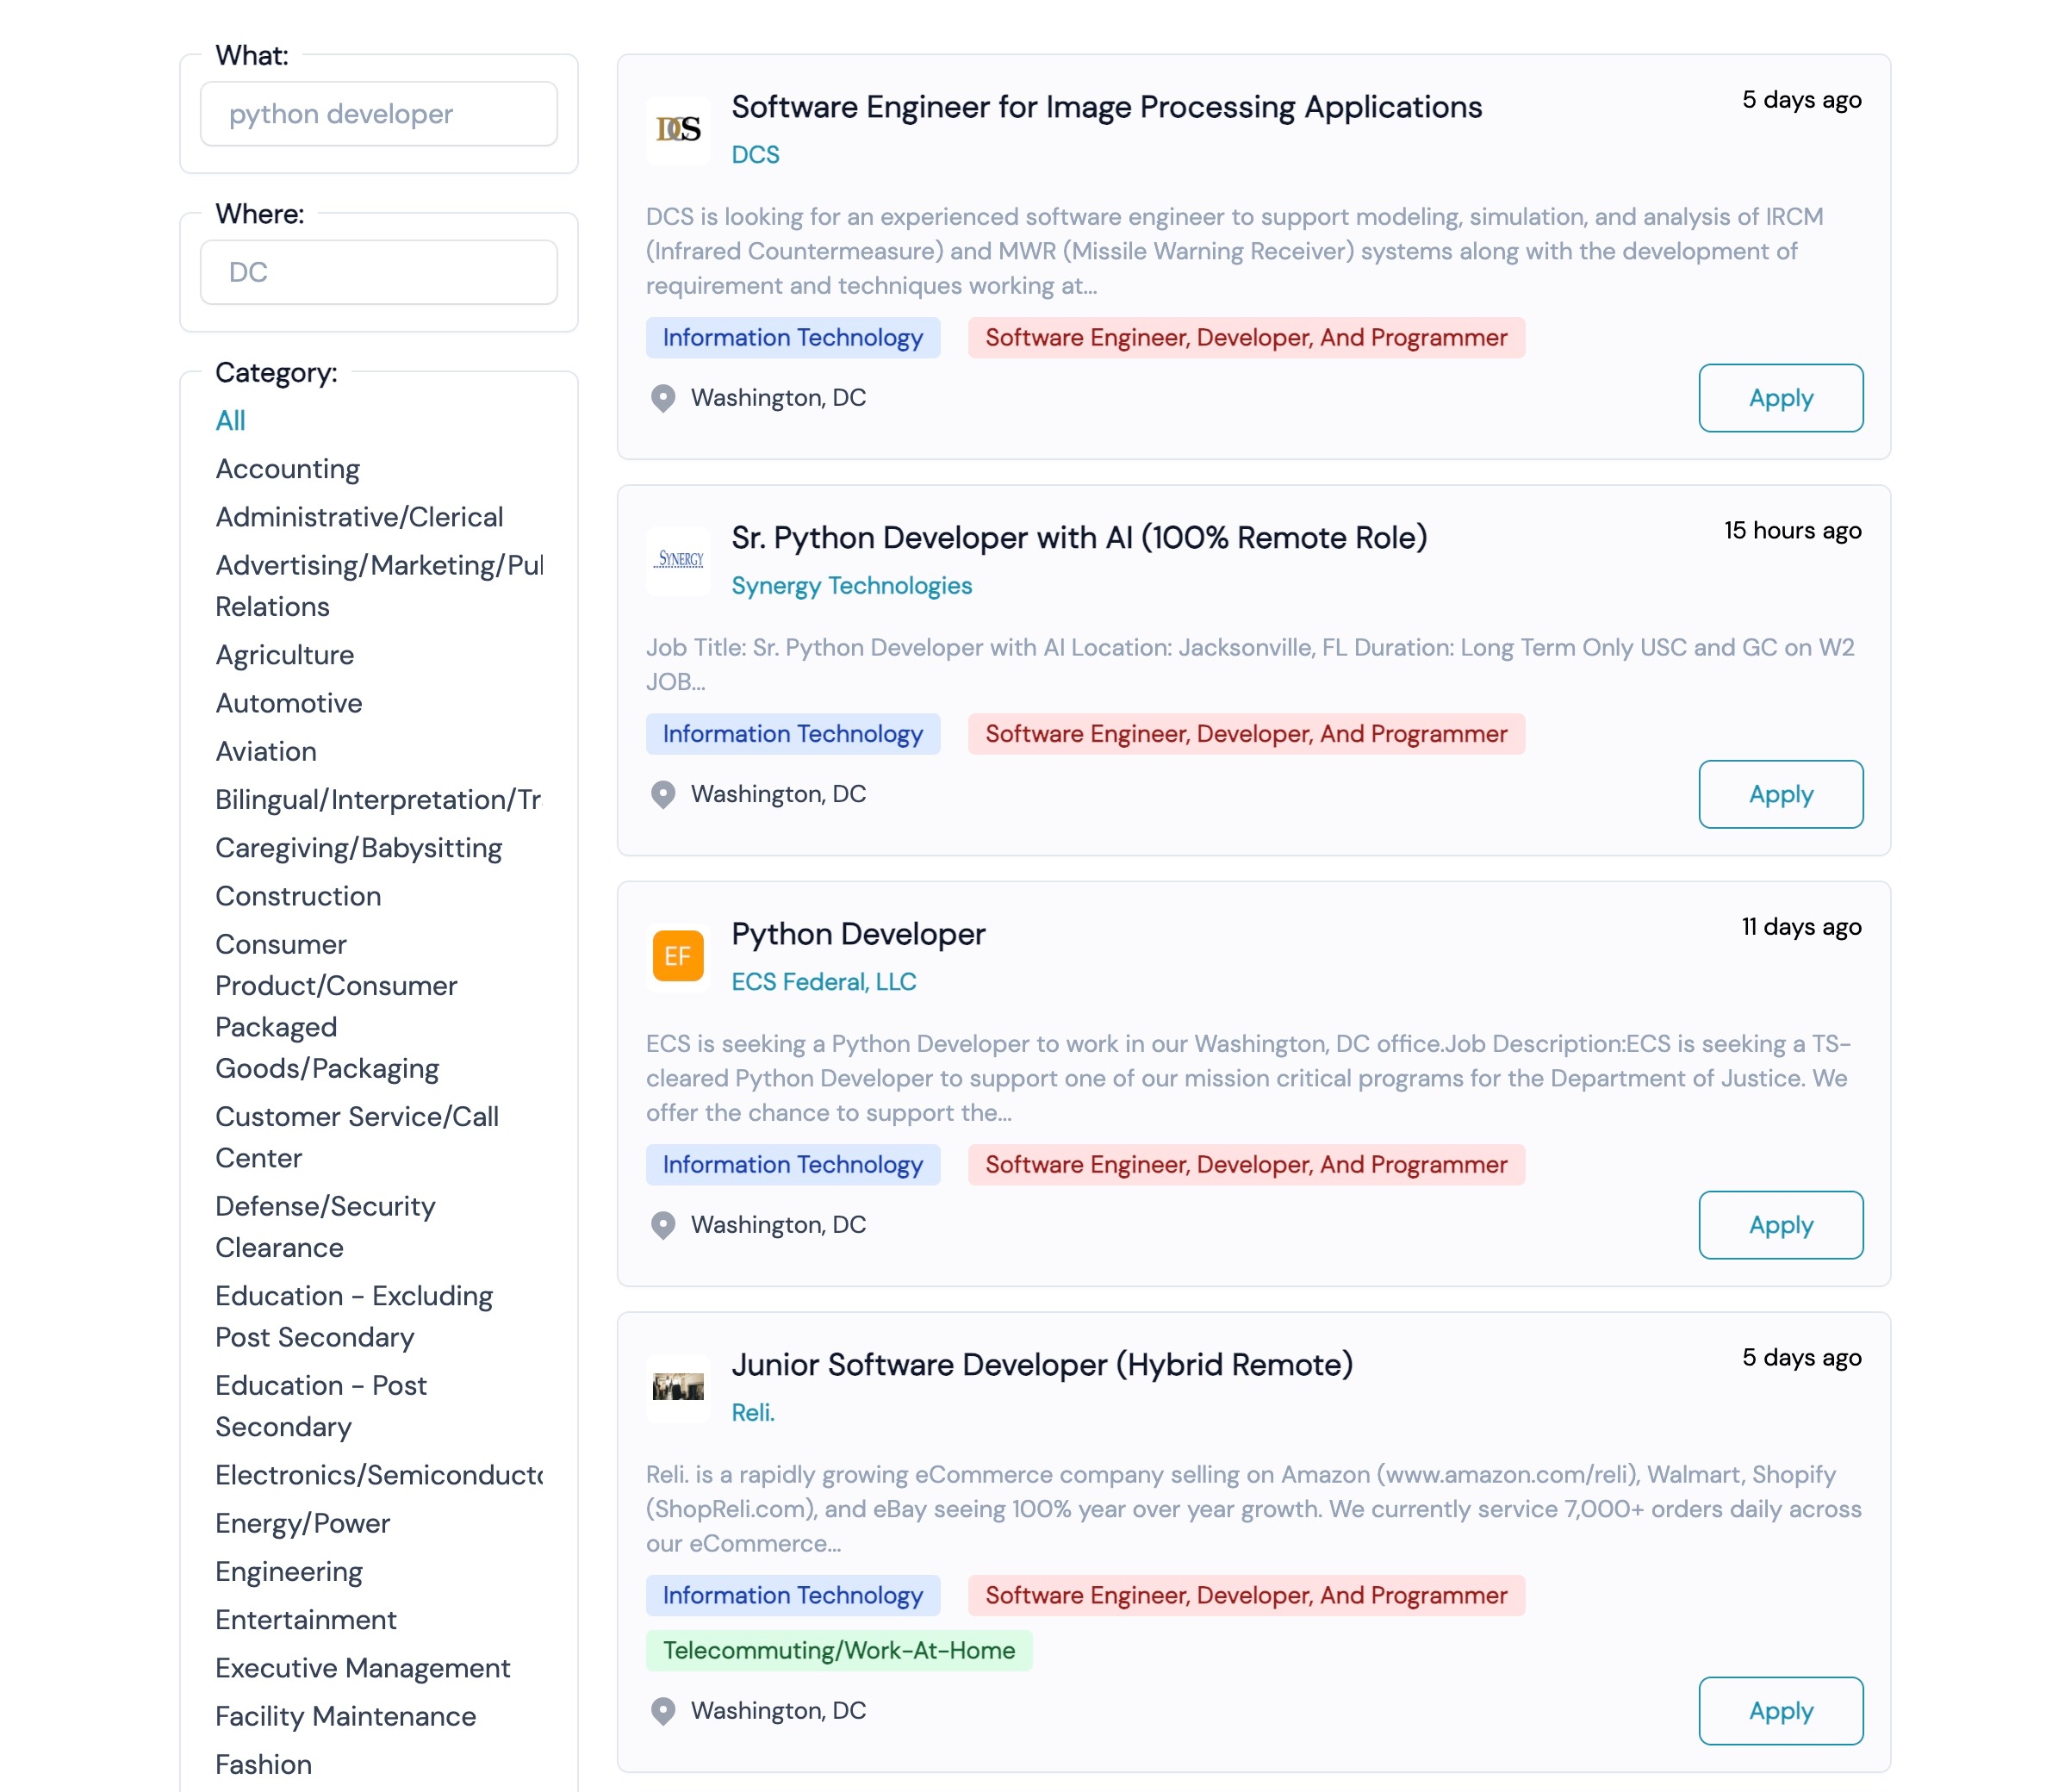Click the DCS company logo
2071x1792 pixels.
pos(678,130)
